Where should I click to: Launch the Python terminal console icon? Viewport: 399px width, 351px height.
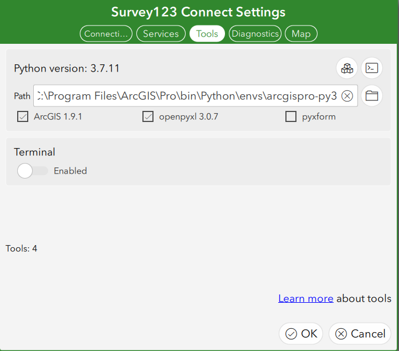click(x=372, y=68)
